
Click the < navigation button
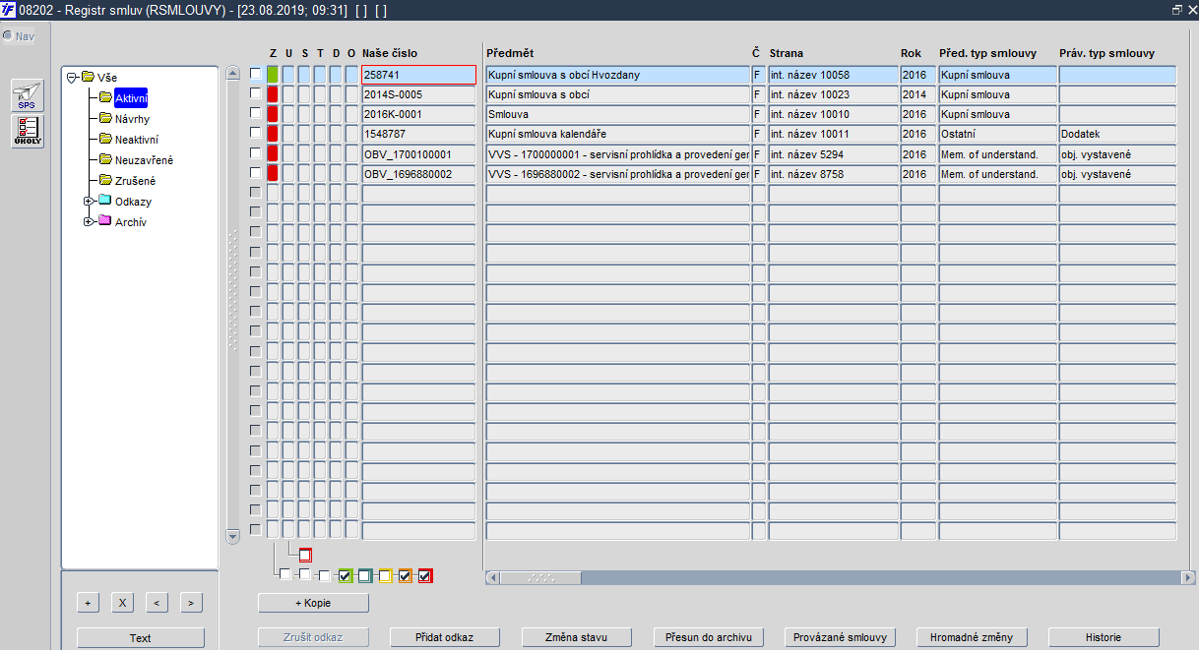157,602
